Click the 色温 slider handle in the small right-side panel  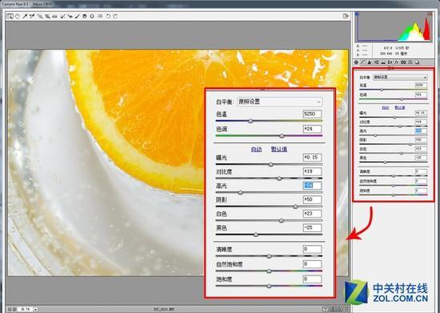tap(382, 90)
